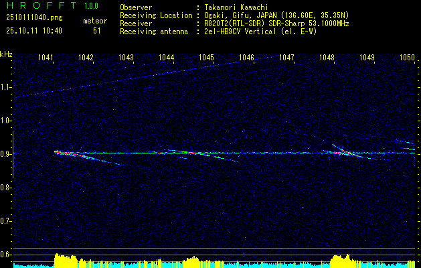
Task: Click the meteor count value 51
Action: click(x=96, y=31)
